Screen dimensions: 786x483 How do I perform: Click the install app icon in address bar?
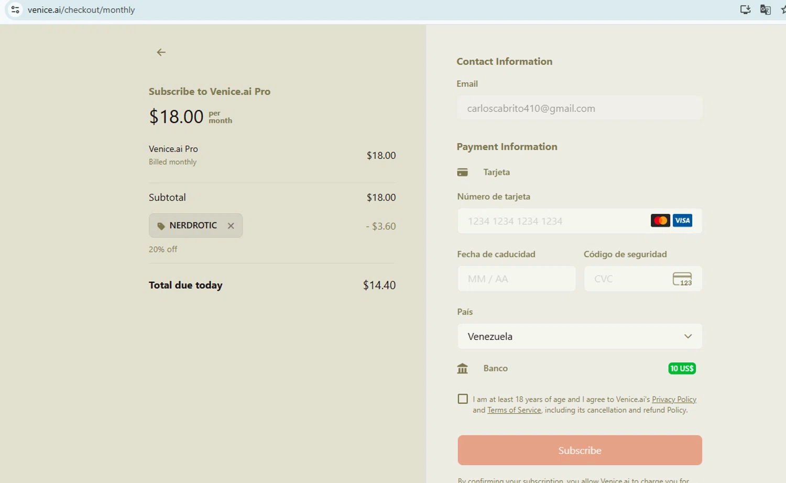pyautogui.click(x=745, y=9)
